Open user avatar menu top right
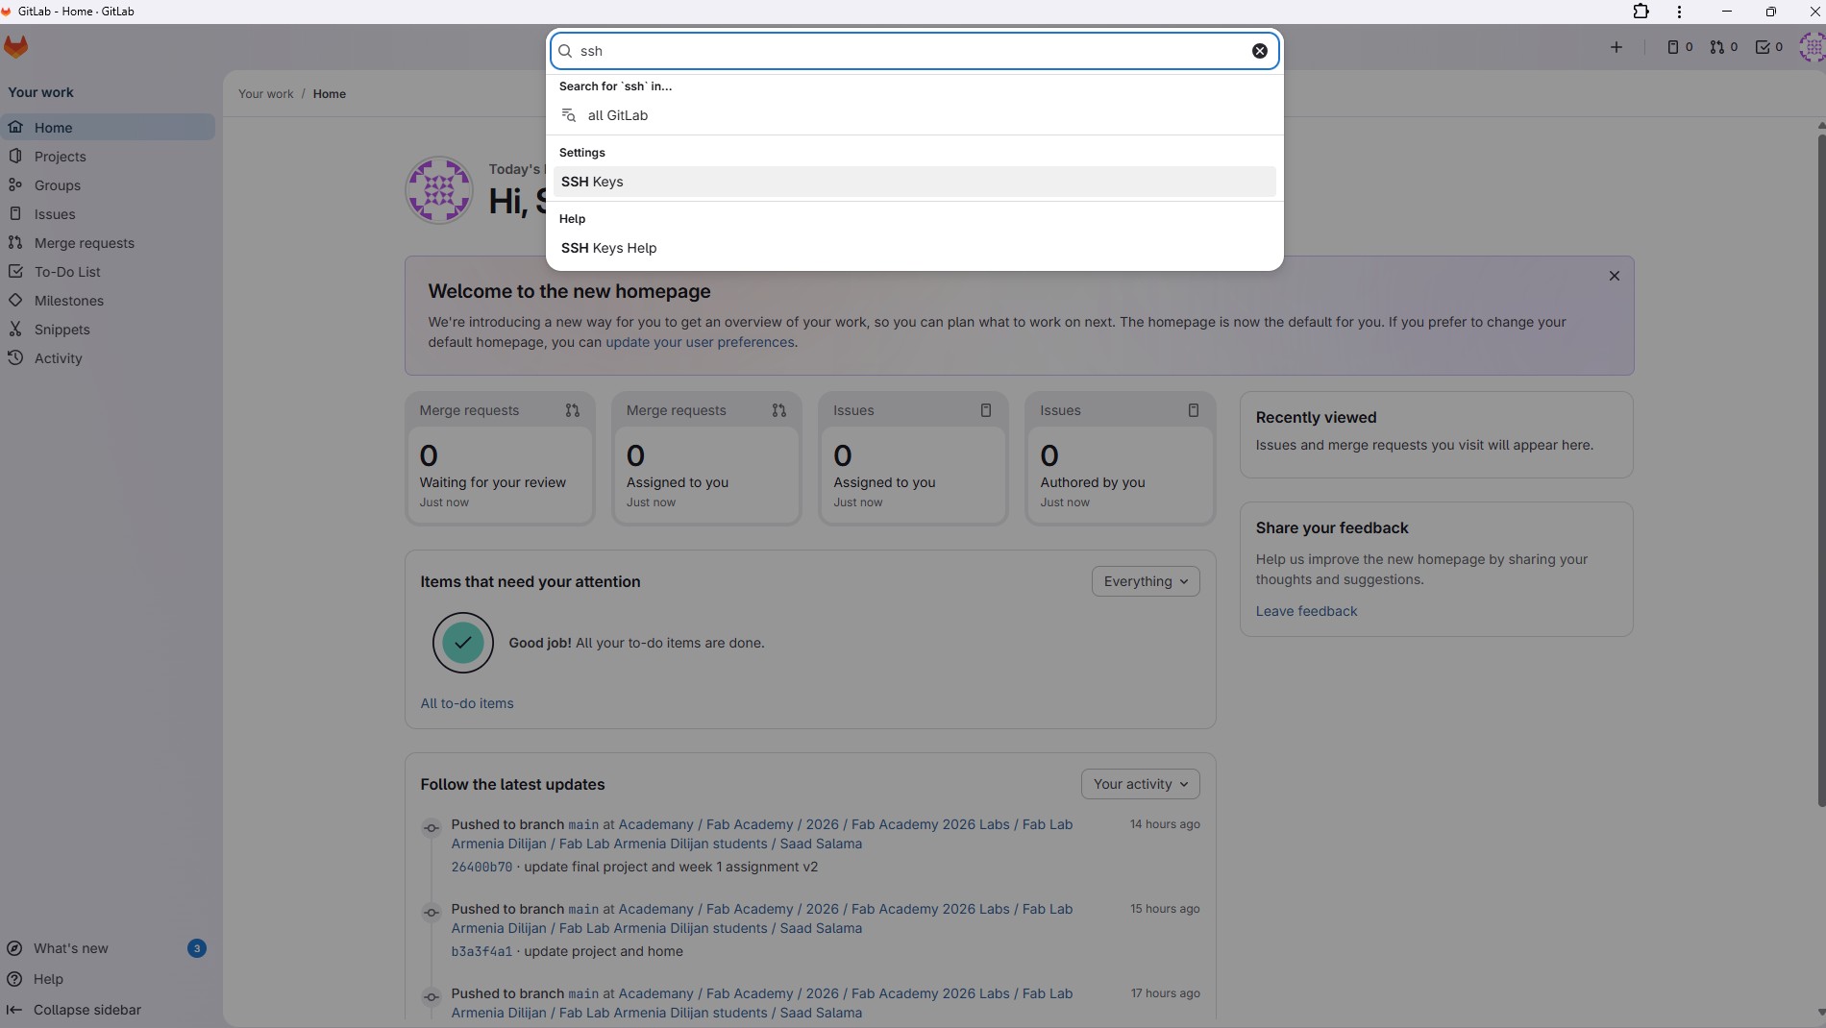The image size is (1826, 1028). 1811,47
